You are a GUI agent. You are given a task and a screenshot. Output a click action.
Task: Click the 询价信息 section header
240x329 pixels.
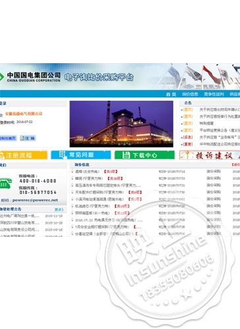[82, 164]
